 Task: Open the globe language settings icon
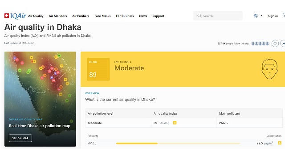point(256,16)
